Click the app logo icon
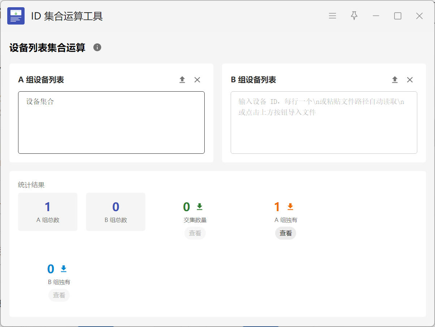 tap(16, 16)
